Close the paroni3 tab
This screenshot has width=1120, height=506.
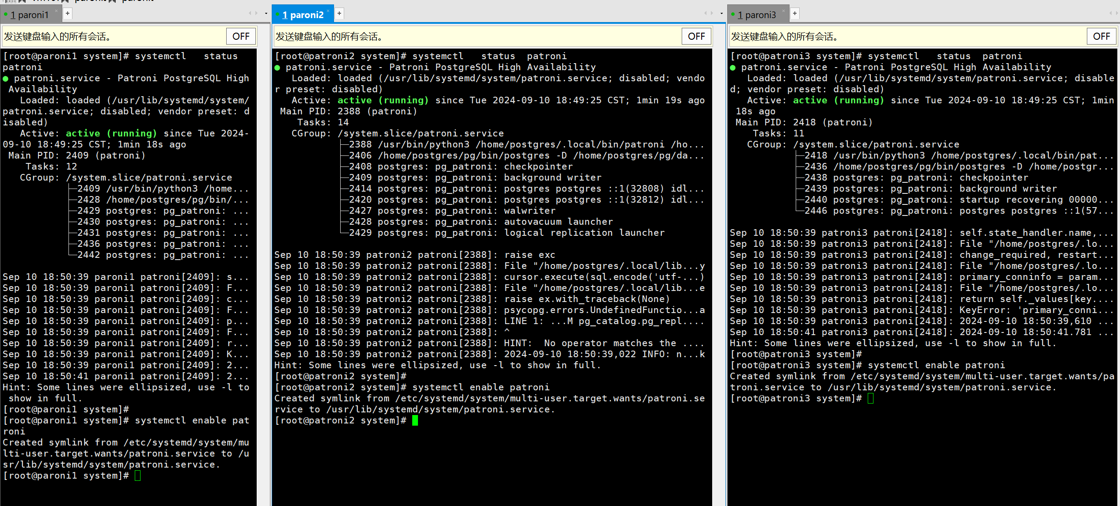tap(784, 11)
